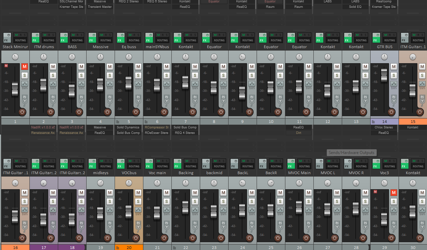The image size is (427, 250).
Task: Open the IN input dropdown on Voc main
Action: tap(166, 225)
